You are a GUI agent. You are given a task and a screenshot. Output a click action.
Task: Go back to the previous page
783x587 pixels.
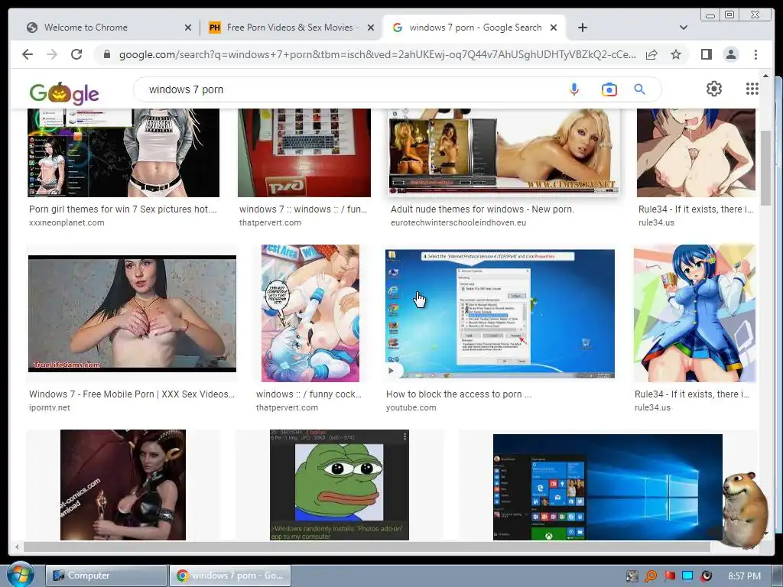click(28, 54)
